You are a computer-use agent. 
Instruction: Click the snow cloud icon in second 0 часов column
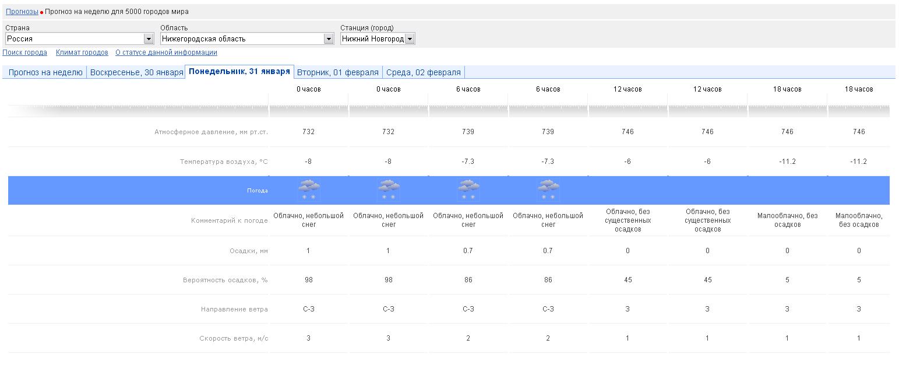[x=389, y=190]
